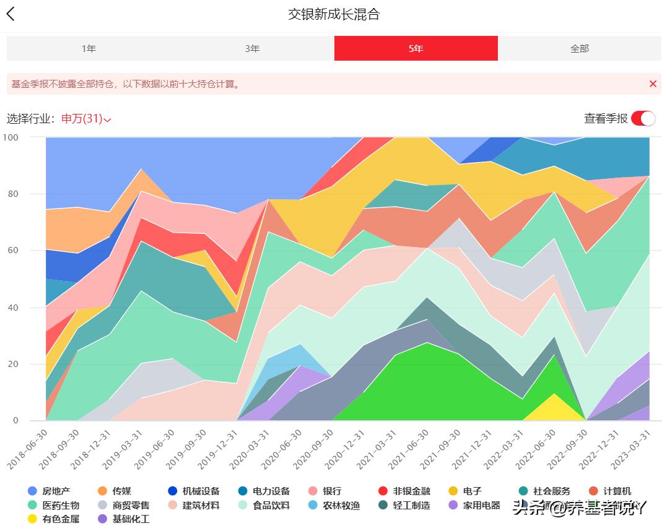Switch to the 1年 tab
This screenshot has height=531, width=662.
tap(89, 48)
